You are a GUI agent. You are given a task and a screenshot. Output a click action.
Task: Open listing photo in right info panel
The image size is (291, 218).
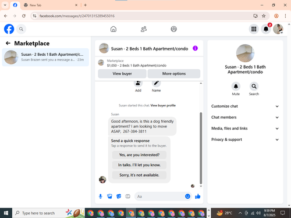[x=245, y=53]
